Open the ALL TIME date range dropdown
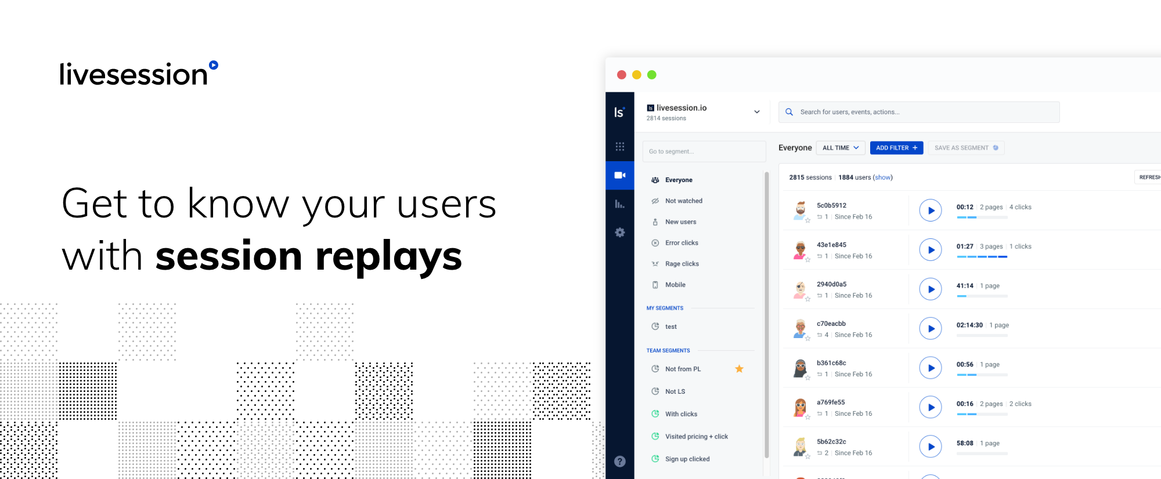This screenshot has height=479, width=1161. [x=841, y=148]
